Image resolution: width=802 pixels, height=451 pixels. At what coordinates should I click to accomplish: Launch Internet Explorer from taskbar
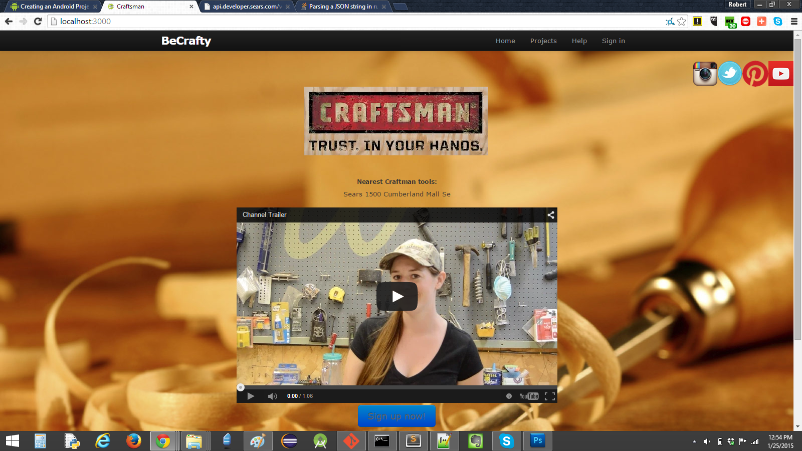point(103,441)
